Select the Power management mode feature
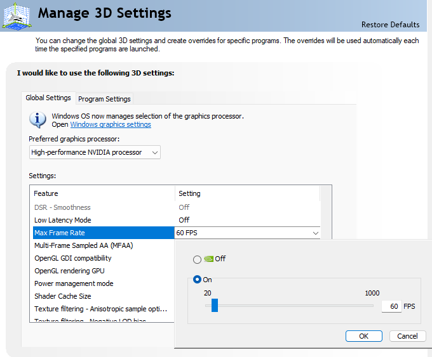The height and width of the screenshot is (357, 432). pyautogui.click(x=74, y=283)
